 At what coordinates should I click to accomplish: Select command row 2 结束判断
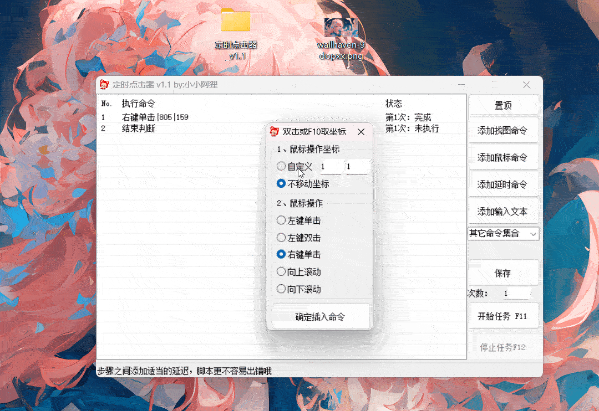(x=281, y=129)
